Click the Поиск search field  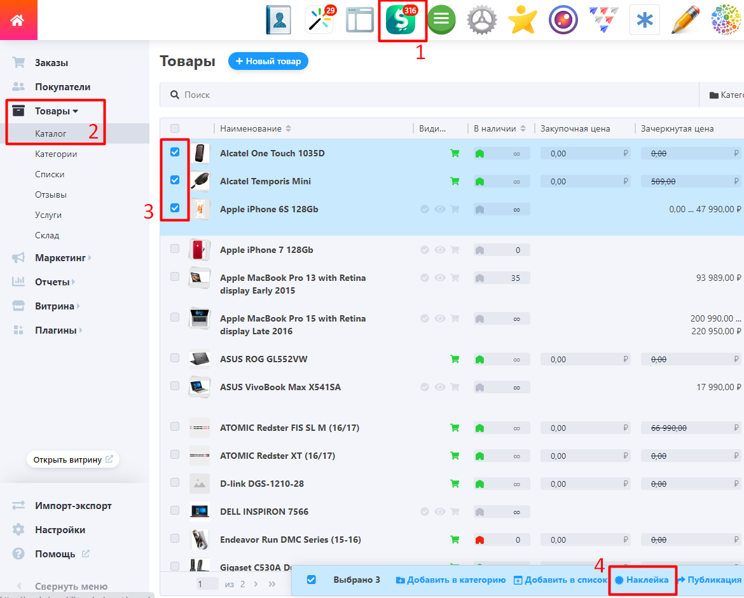point(432,95)
